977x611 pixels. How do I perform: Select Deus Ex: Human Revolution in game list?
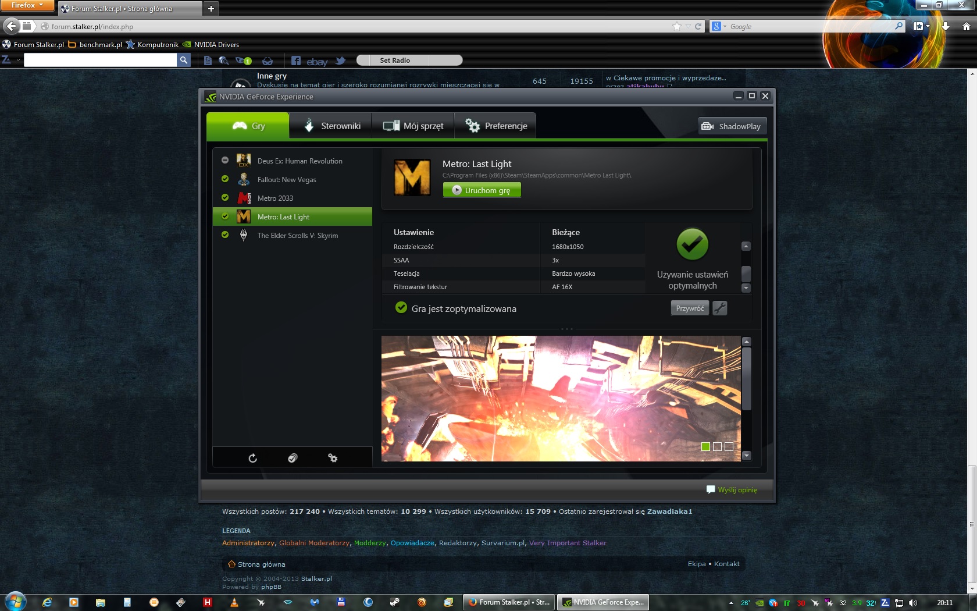point(293,161)
